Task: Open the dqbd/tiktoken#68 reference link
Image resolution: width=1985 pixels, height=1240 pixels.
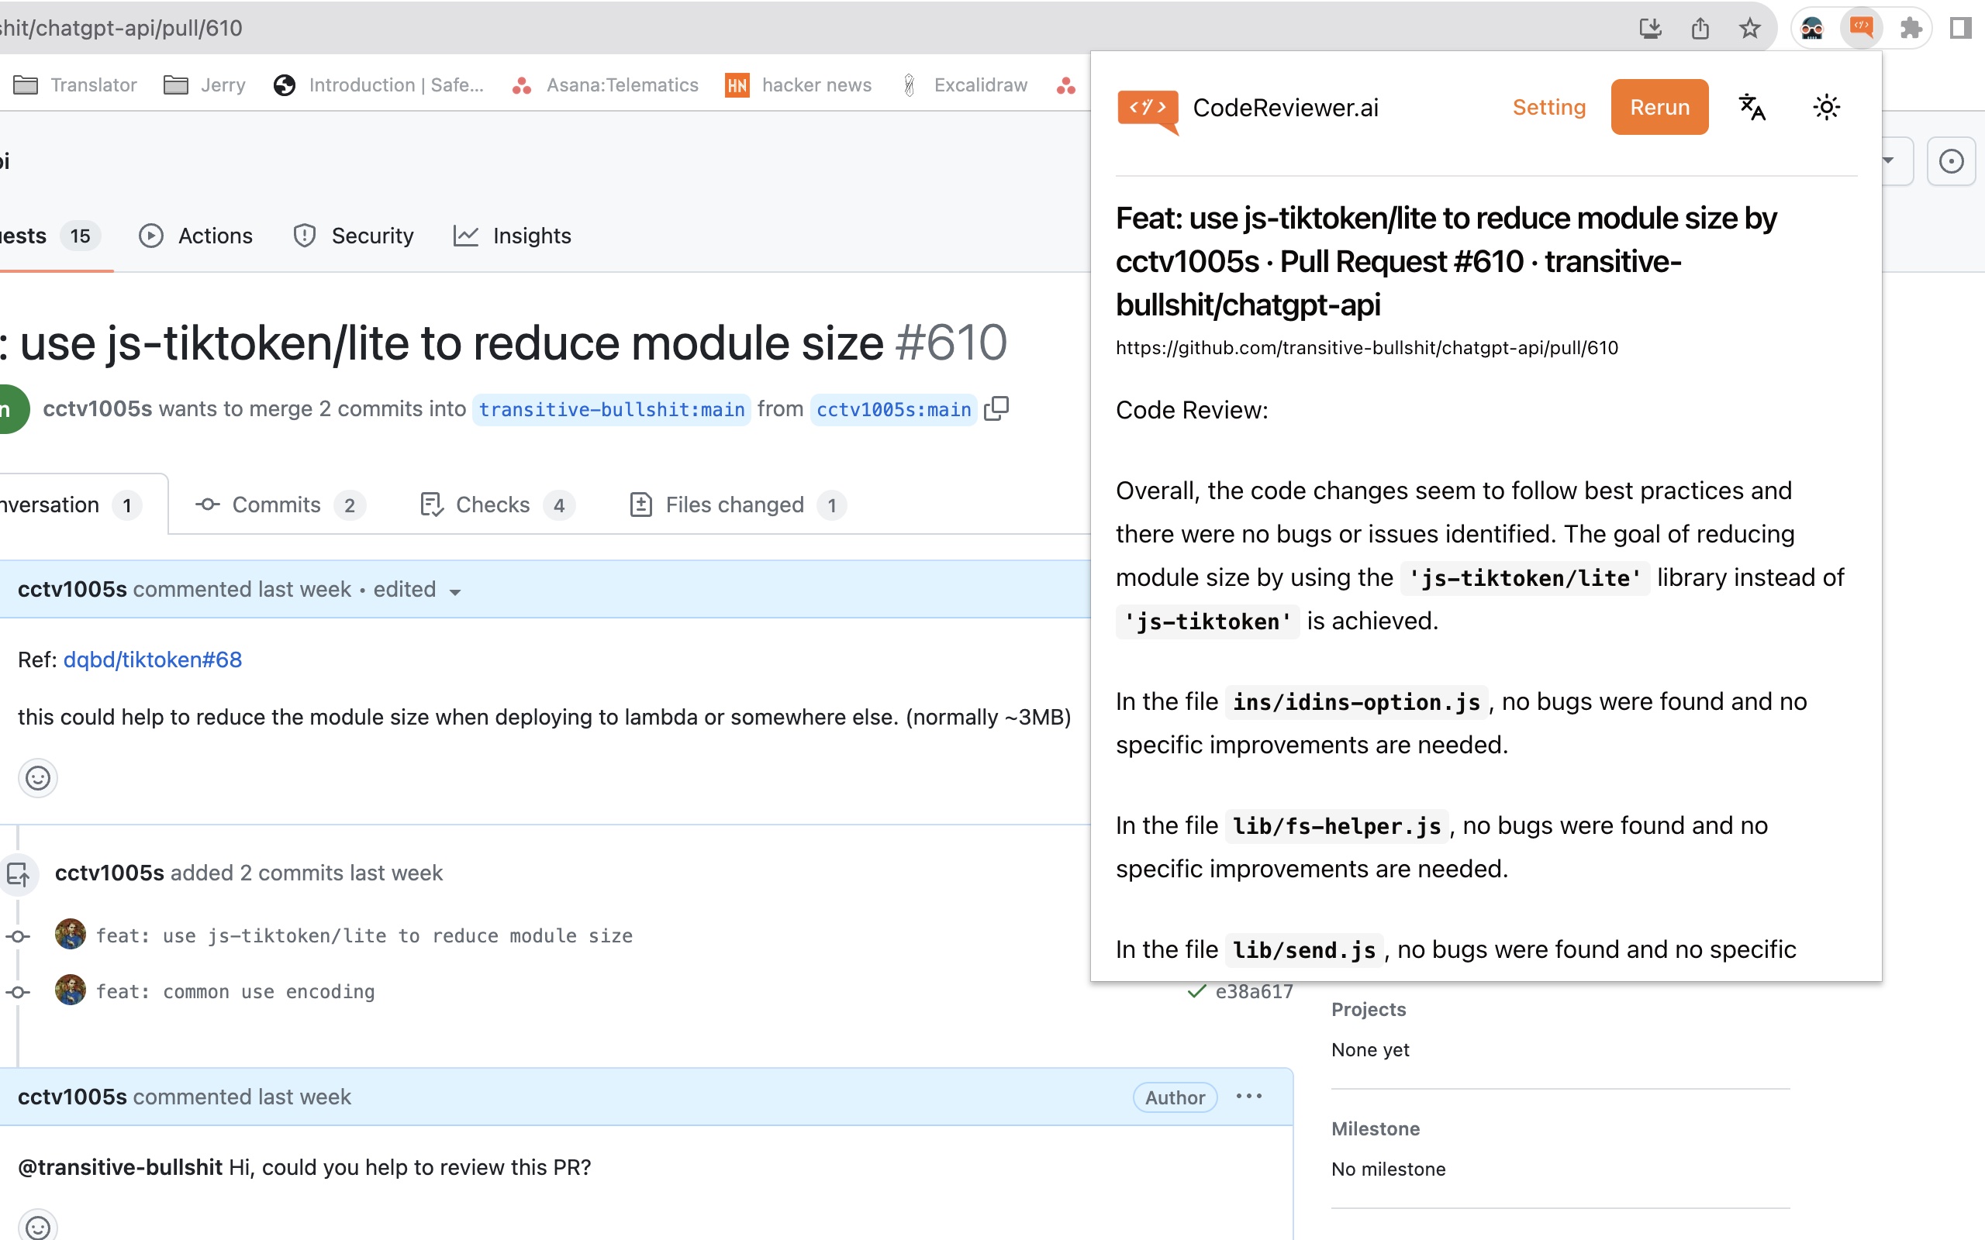Action: point(153,660)
